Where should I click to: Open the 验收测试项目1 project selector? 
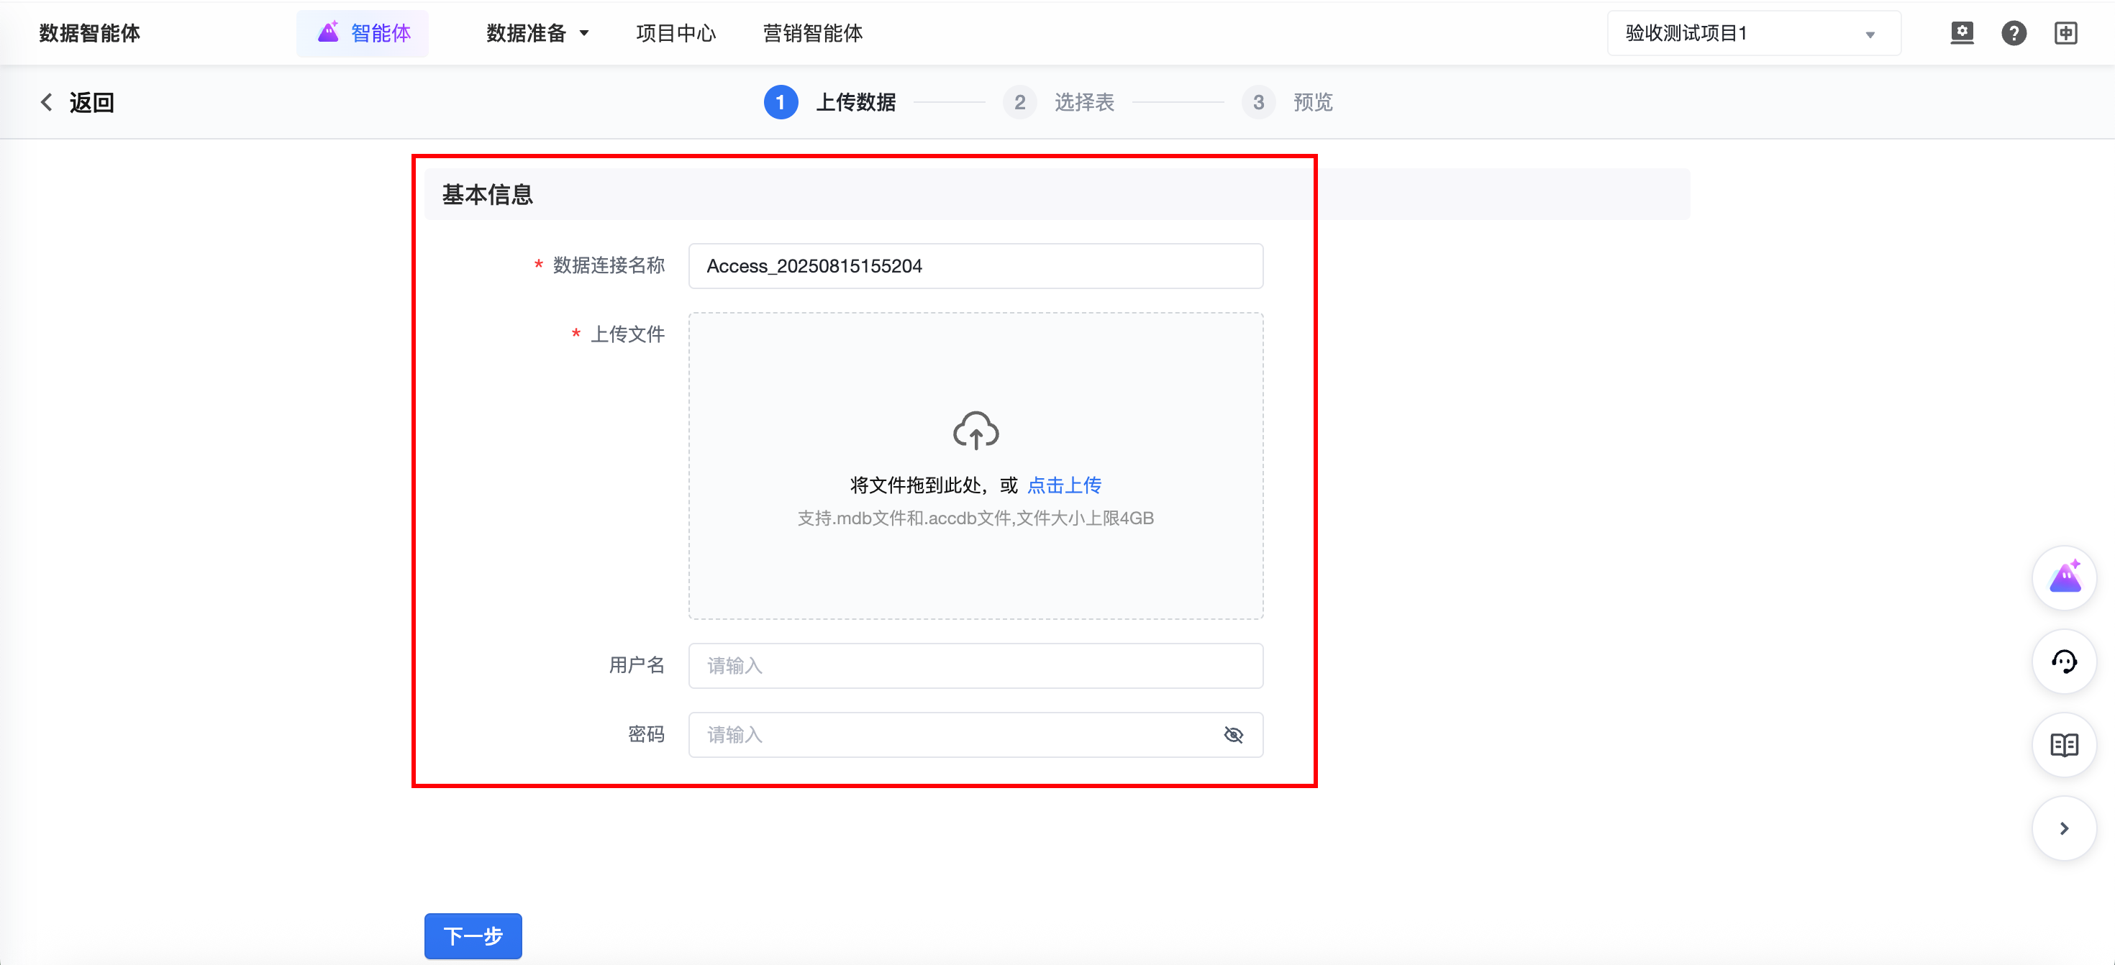(x=1753, y=33)
